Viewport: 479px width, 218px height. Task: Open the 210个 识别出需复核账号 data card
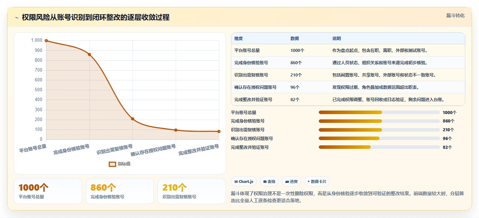tap(192, 191)
